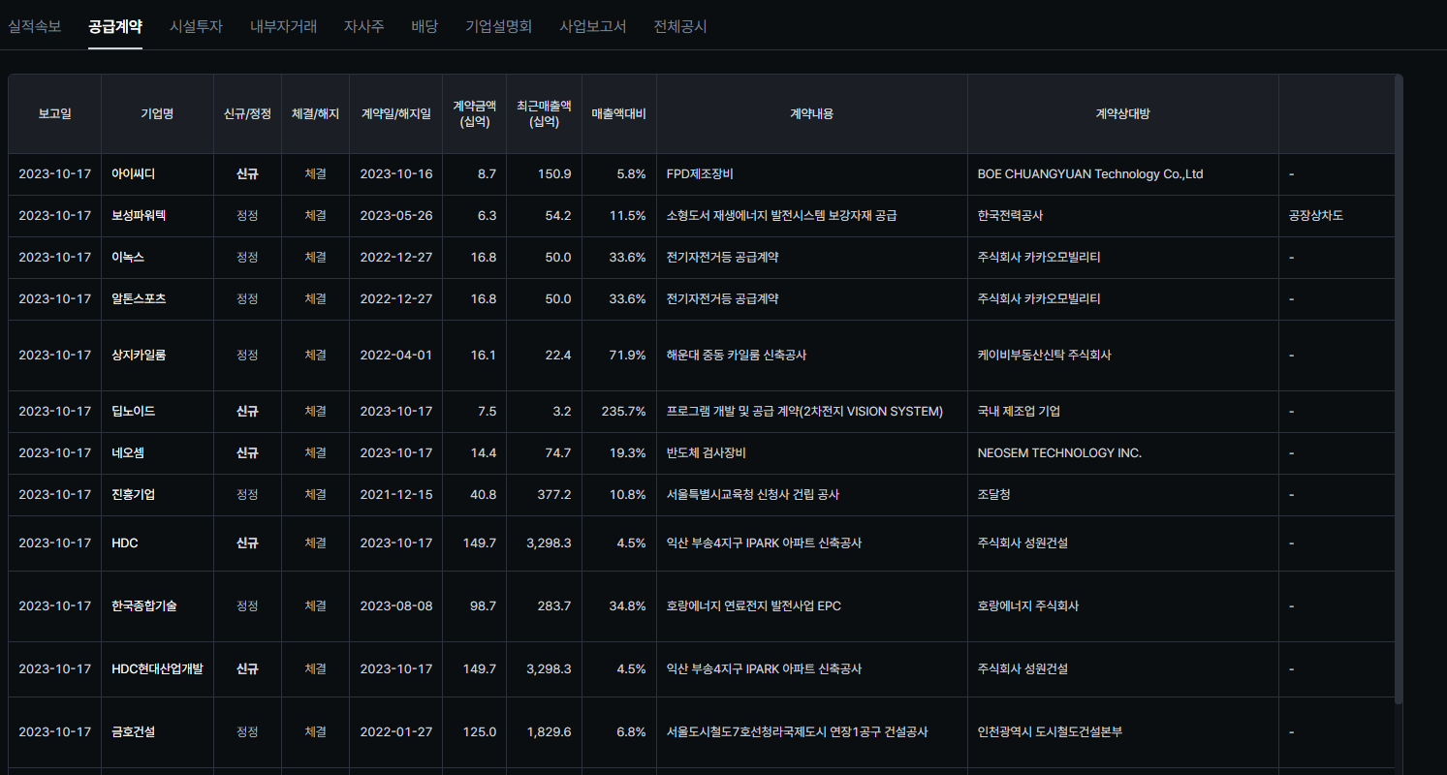Viewport: 1447px width, 775px height.
Task: Click the 계약일/해지일 column header
Action: tap(395, 113)
